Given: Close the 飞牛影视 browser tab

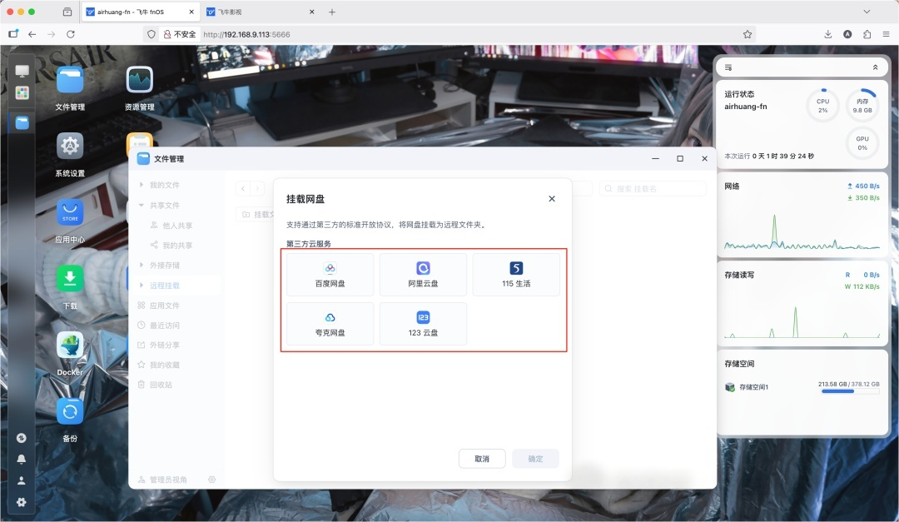Looking at the screenshot, I should pyautogui.click(x=312, y=12).
